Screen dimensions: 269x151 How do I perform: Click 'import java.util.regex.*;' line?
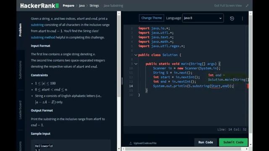tap(161, 46)
